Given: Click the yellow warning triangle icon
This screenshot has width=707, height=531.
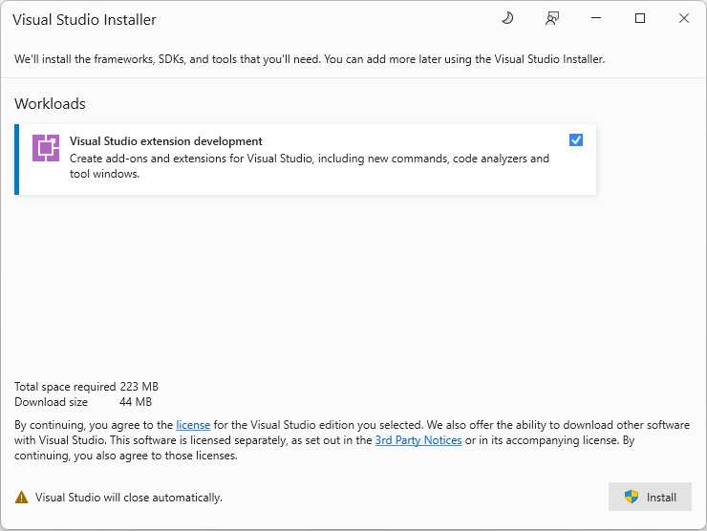Looking at the screenshot, I should (x=21, y=498).
